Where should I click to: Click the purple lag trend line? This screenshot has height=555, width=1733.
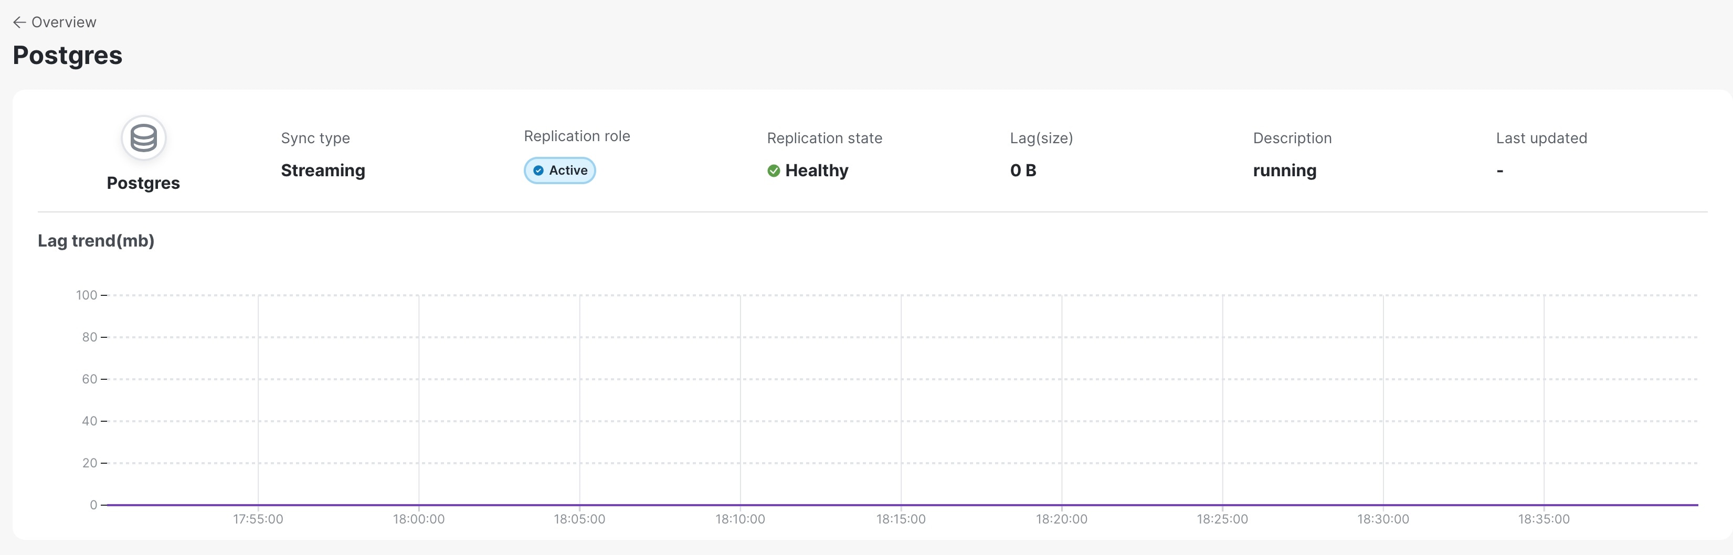point(902,505)
